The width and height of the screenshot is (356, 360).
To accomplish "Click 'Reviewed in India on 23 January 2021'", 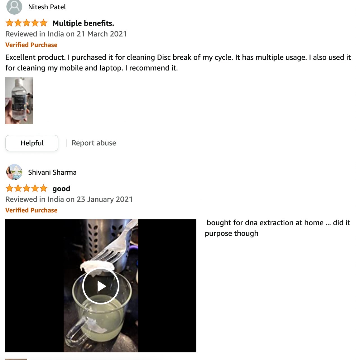I will (69, 199).
